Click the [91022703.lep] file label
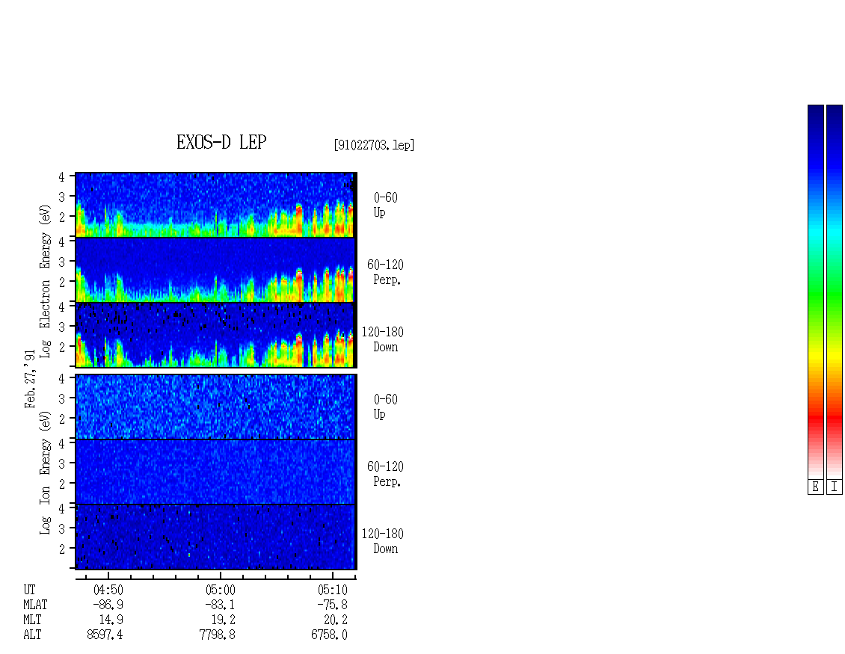 coord(374,145)
